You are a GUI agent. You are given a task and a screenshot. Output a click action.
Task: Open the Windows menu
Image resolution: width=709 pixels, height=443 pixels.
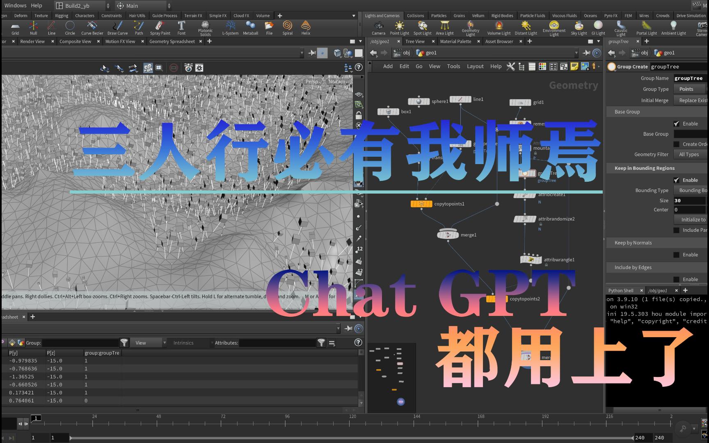(15, 5)
